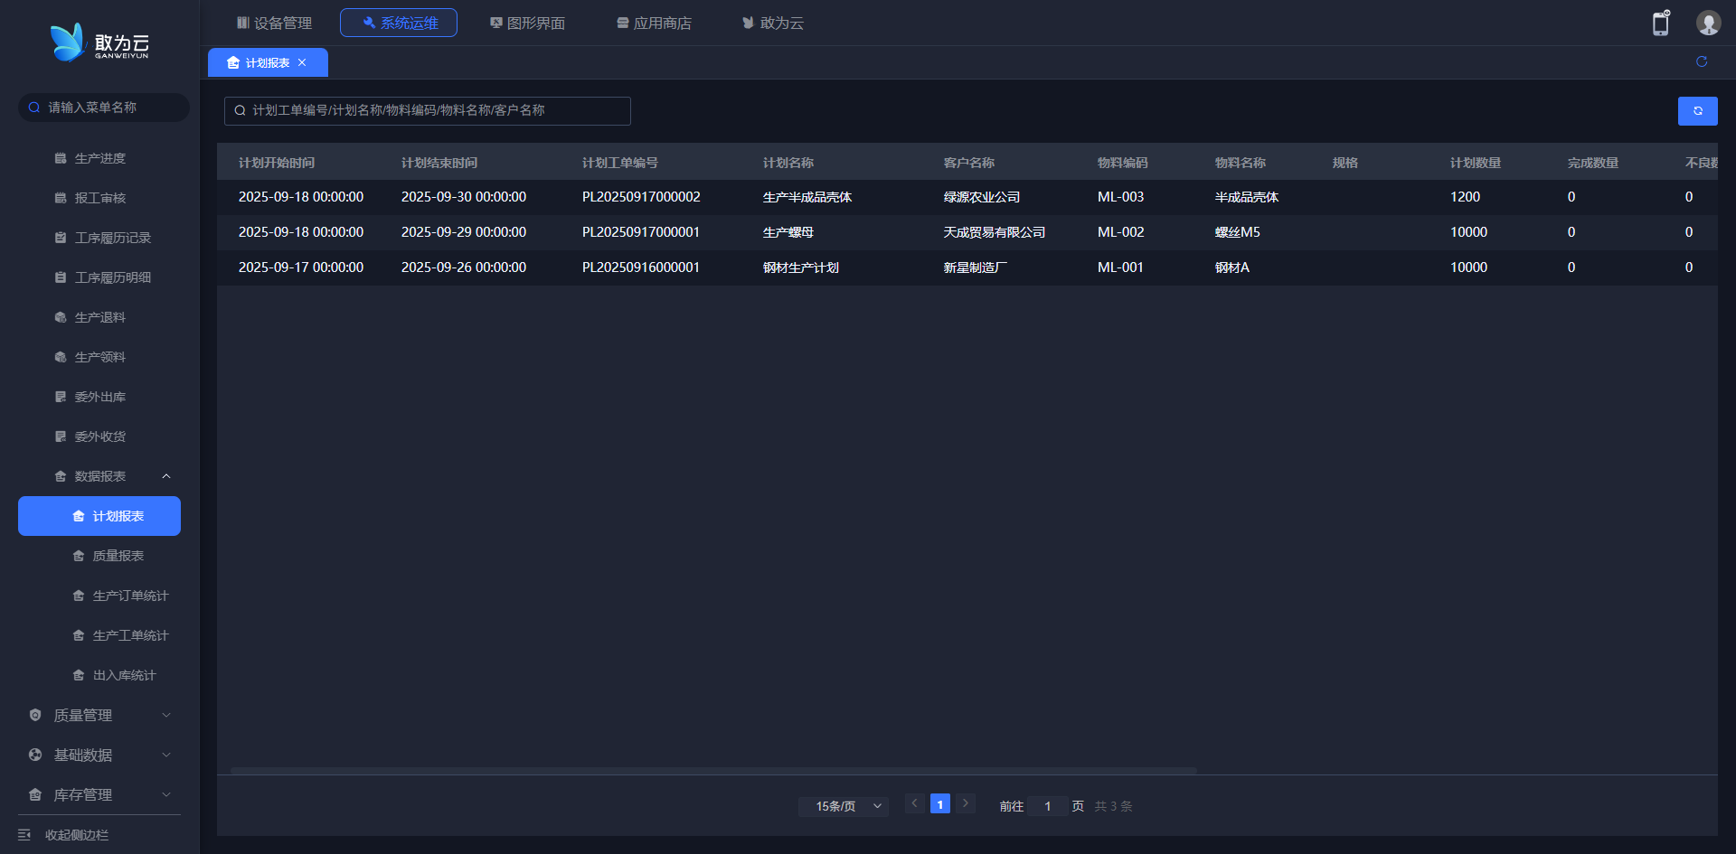Open 质量报表 in the sidebar
This screenshot has height=854, width=1736.
[118, 556]
